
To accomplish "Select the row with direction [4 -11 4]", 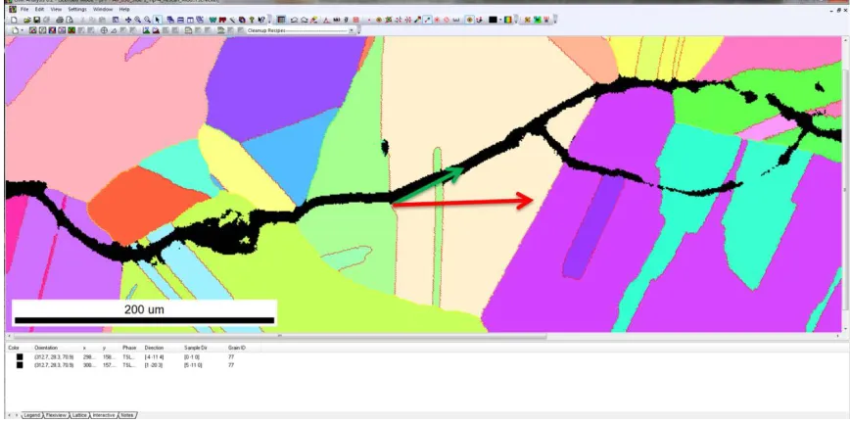I will click(x=133, y=356).
